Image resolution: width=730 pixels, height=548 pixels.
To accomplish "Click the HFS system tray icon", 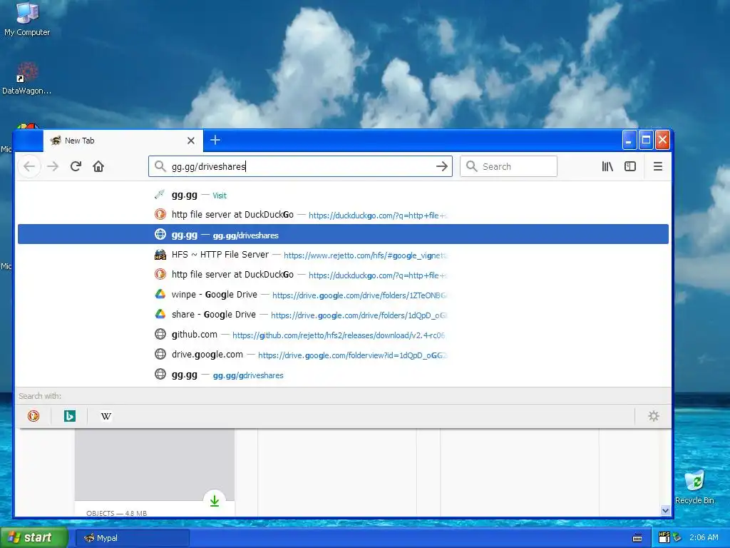I will click(664, 537).
